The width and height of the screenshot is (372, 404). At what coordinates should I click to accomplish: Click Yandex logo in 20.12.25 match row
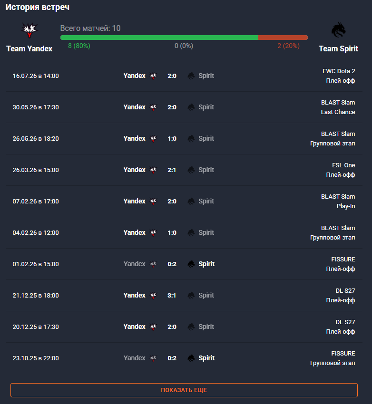(153, 327)
